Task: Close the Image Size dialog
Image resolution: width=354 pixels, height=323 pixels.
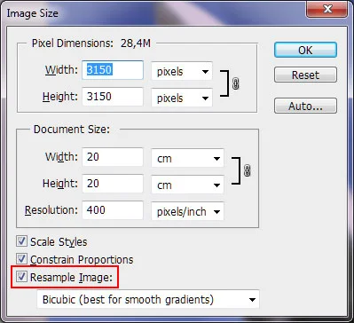Action: [x=327, y=10]
